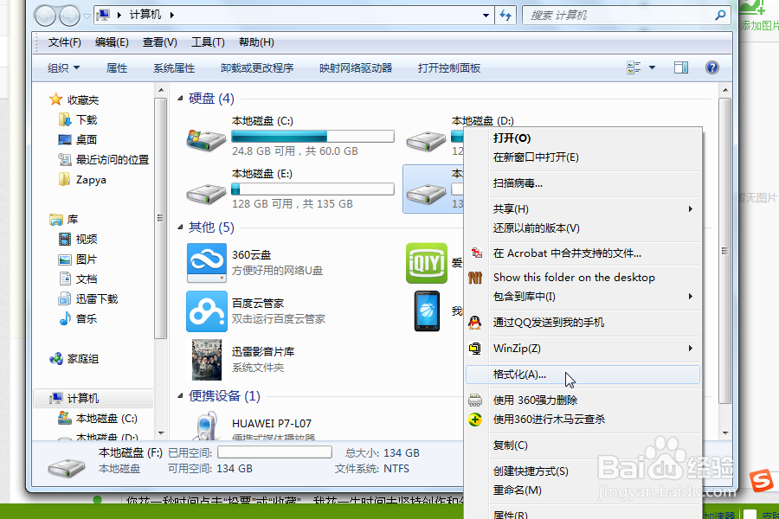Open the 文件(F) menu
This screenshot has height=519, width=779.
coord(65,42)
